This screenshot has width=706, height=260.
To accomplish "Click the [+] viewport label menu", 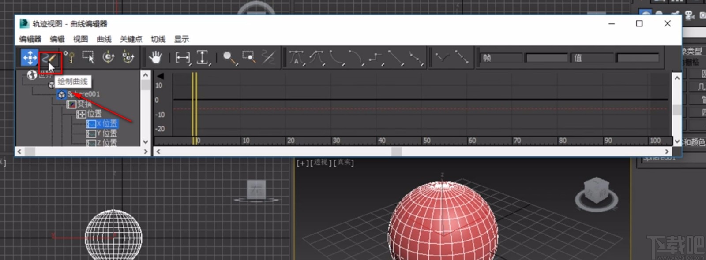I will (302, 163).
